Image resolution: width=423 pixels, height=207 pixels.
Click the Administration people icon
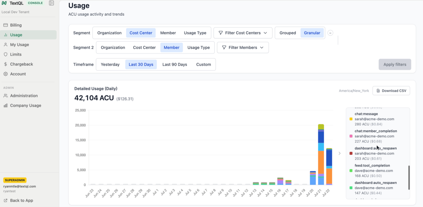point(5,95)
